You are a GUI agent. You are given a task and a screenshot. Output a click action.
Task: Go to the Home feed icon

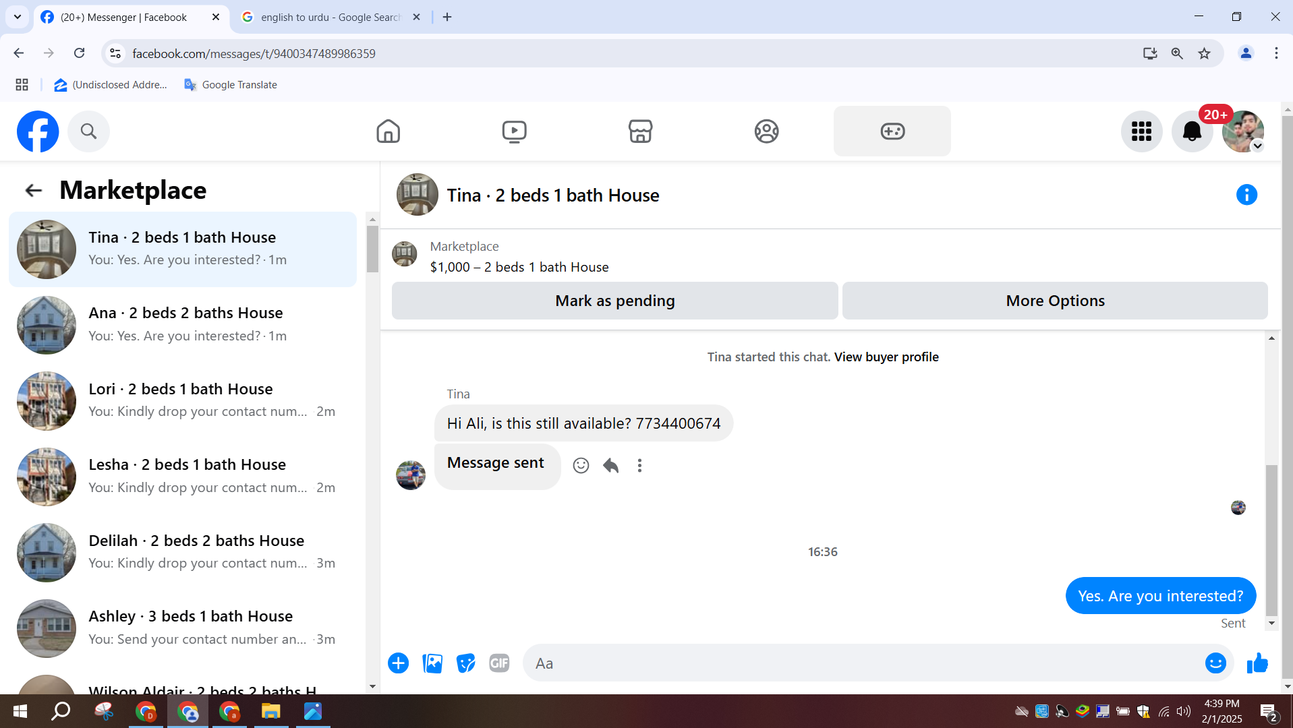coord(389,131)
